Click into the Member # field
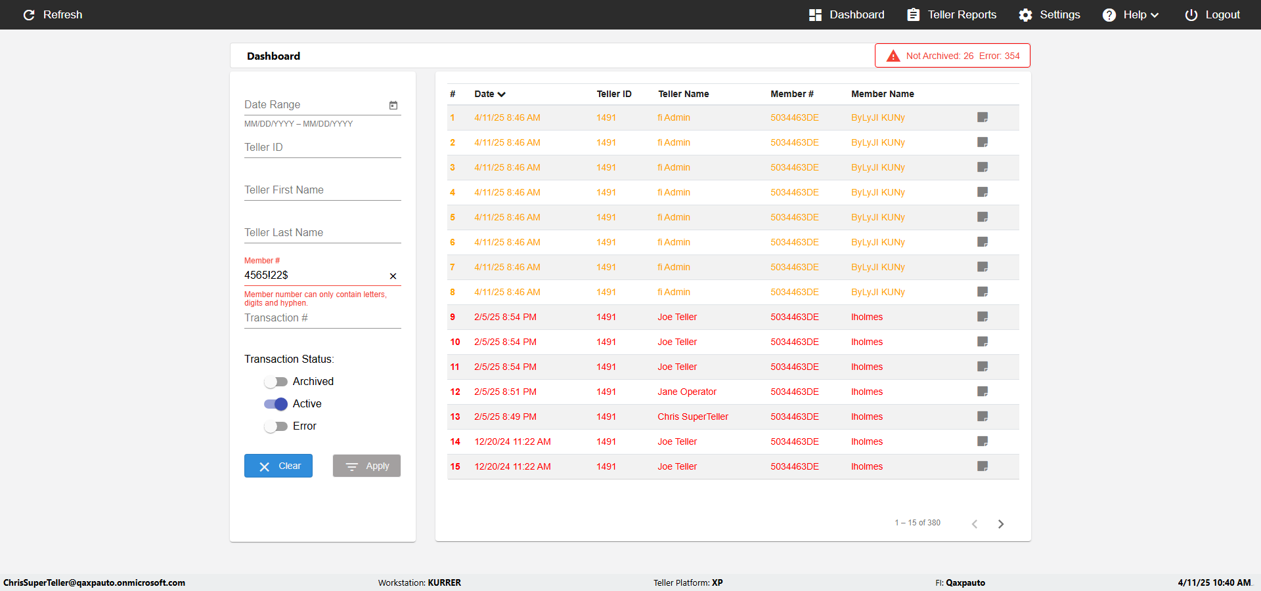 [315, 275]
